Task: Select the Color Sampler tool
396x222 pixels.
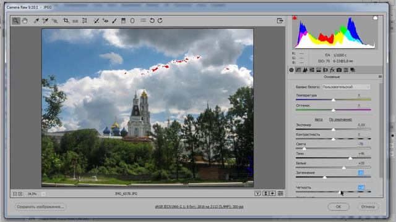Action: (x=45, y=20)
